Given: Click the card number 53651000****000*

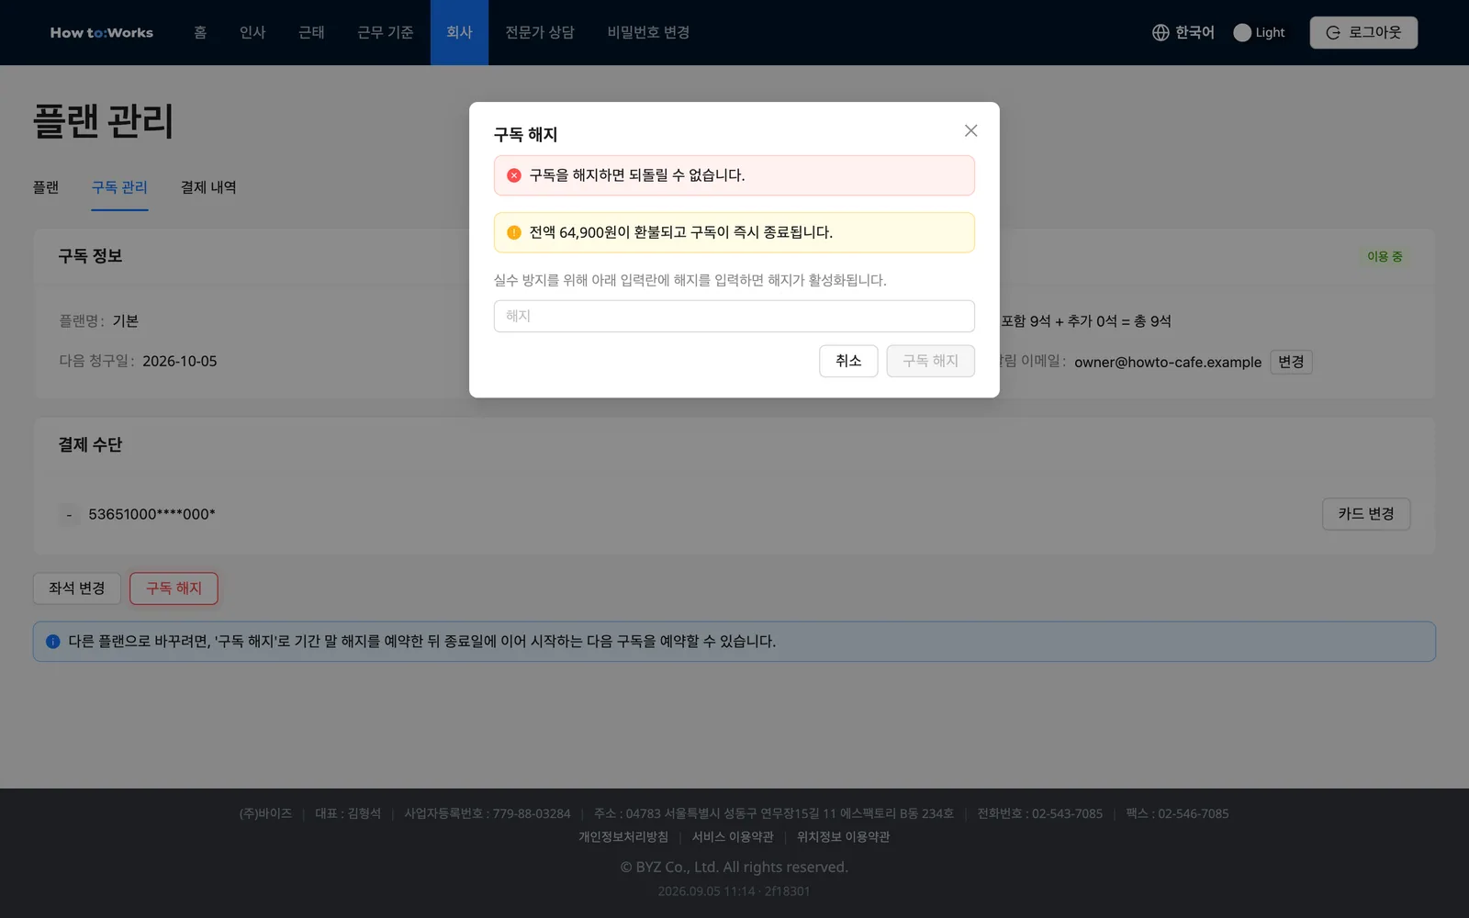Looking at the screenshot, I should coord(151,514).
